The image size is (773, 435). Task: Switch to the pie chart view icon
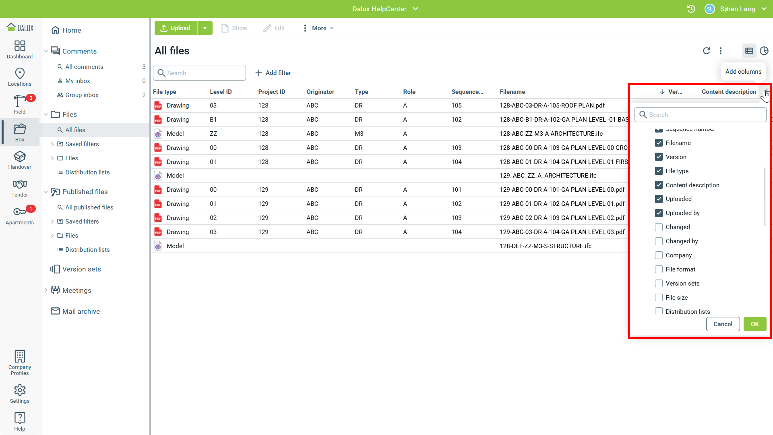click(x=764, y=51)
